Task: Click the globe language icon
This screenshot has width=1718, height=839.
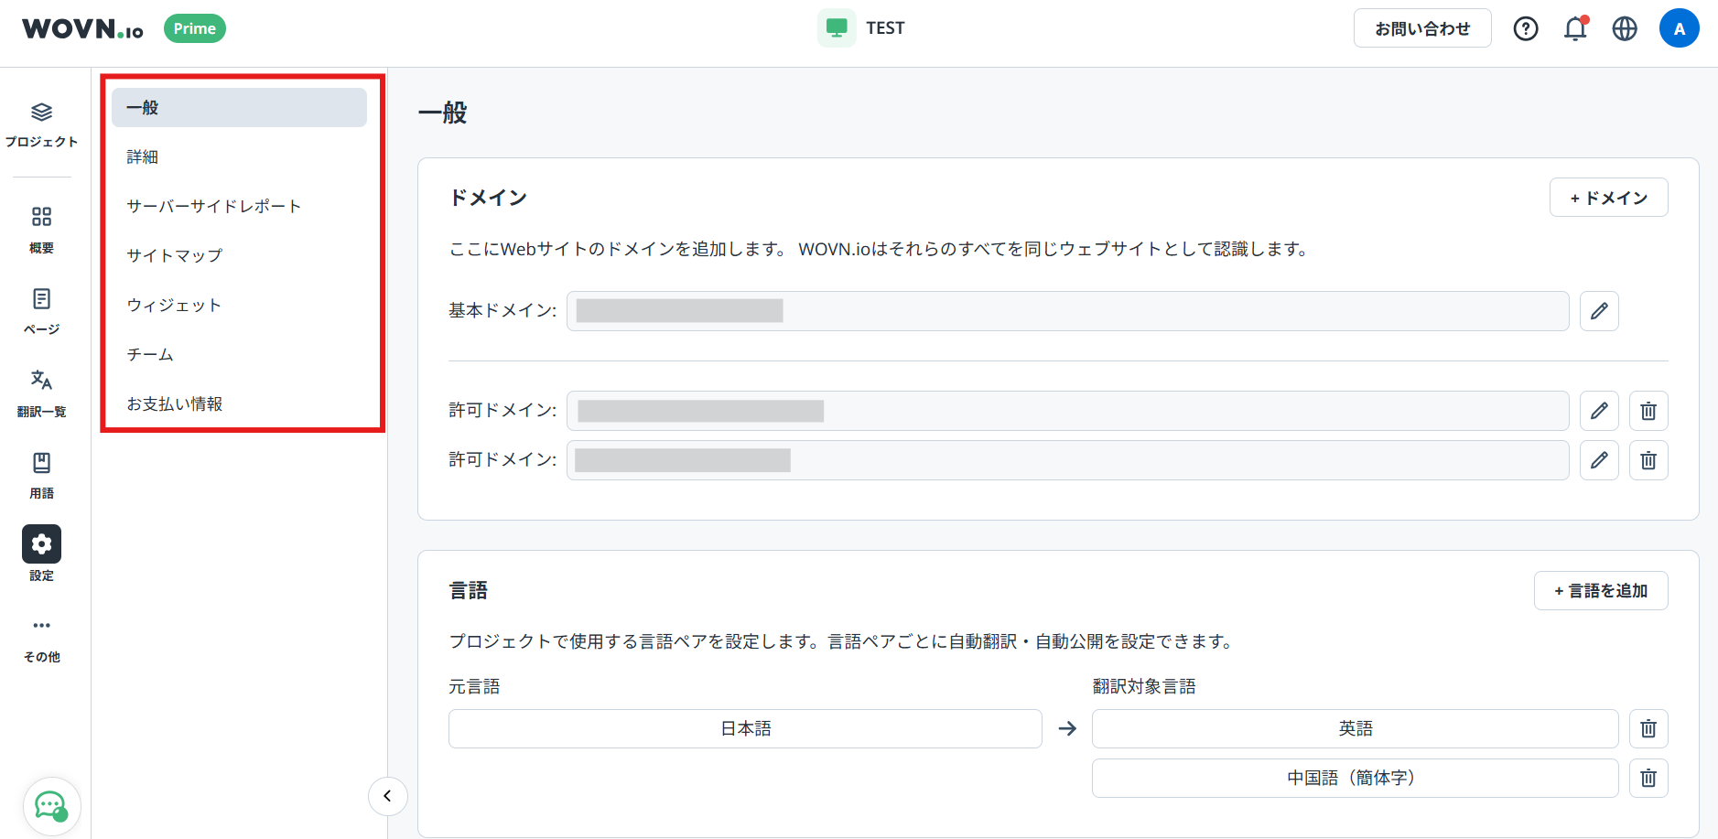Action: pos(1626,28)
